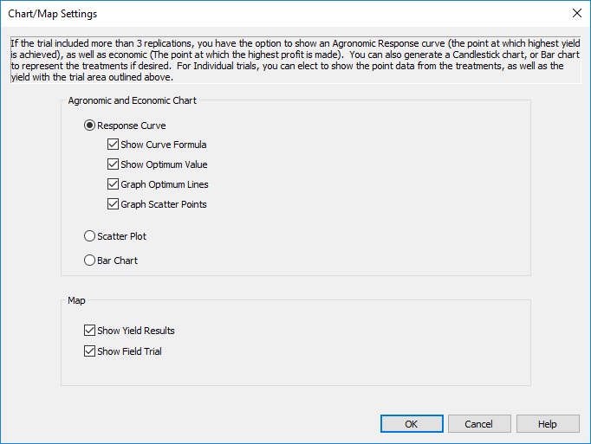Turn off Graph Scatter Points
This screenshot has width=591, height=444.
114,204
